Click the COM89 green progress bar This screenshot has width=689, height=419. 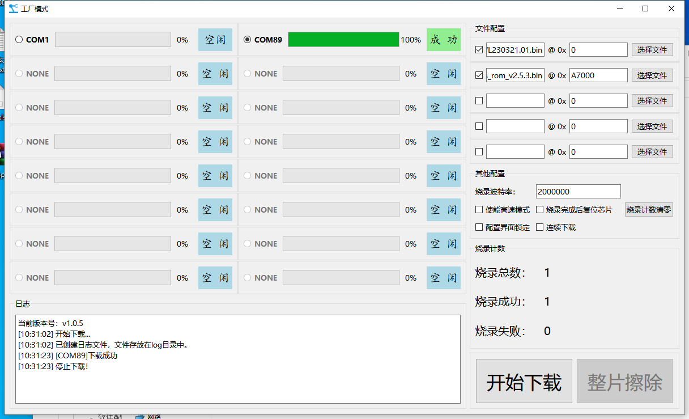[x=343, y=40]
